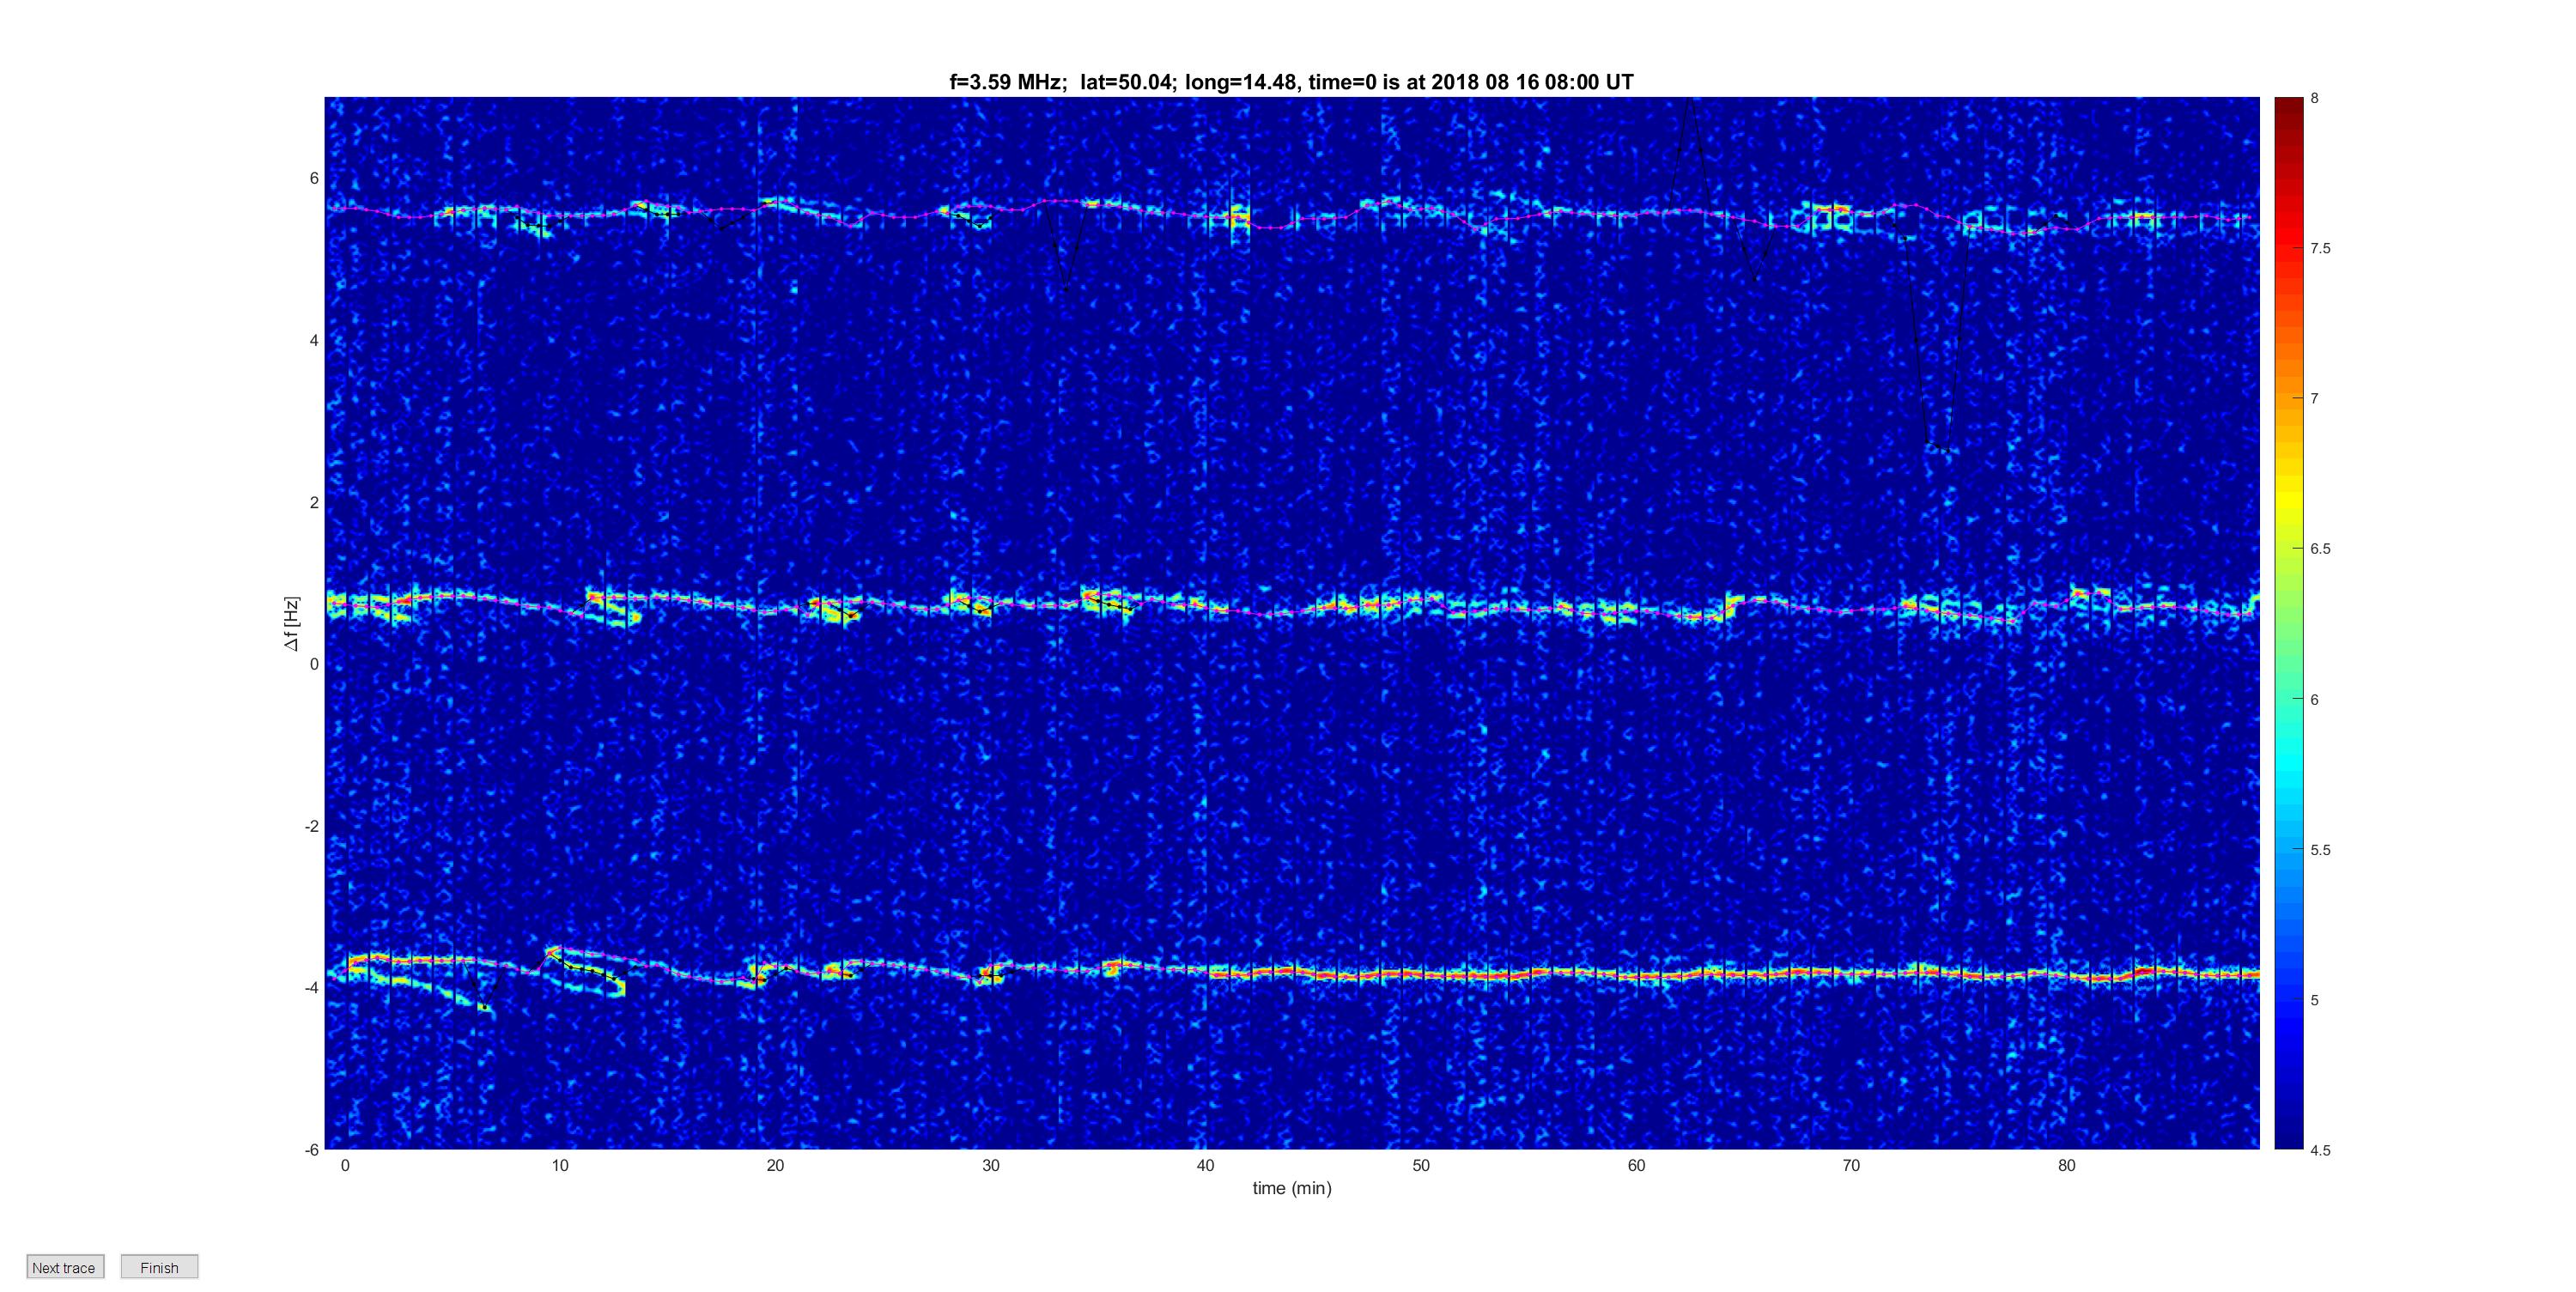The height and width of the screenshot is (1292, 2576).
Task: Click the colorbar tick label 7.5
Action: (x=2320, y=248)
